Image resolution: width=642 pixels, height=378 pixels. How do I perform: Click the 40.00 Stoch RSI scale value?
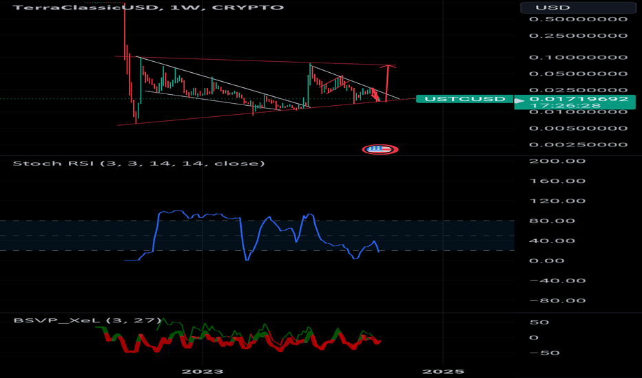552,241
